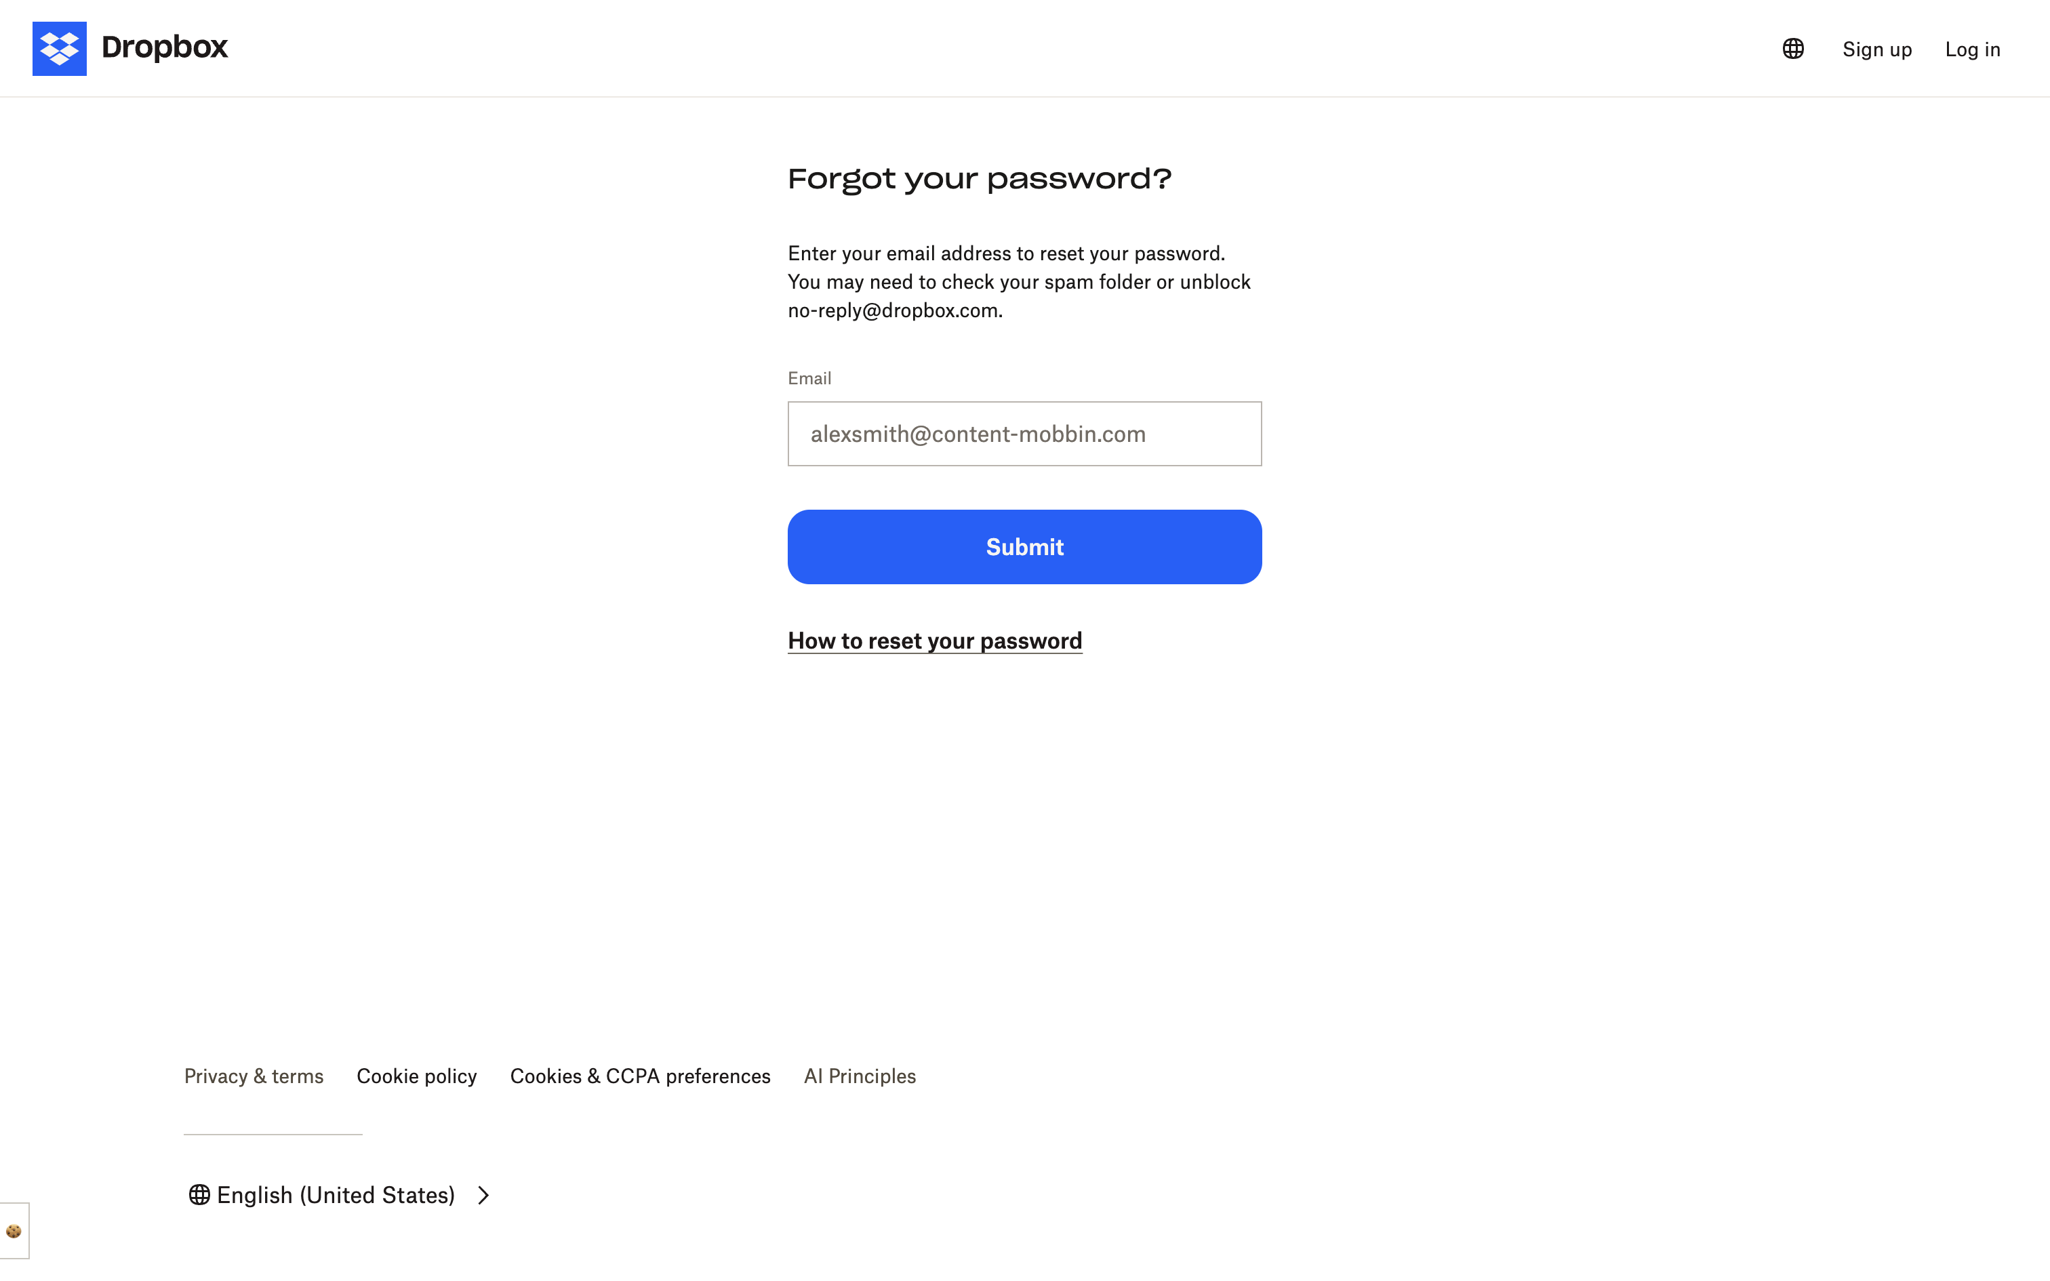This screenshot has width=2050, height=1281.
Task: Visit the AI Principles link
Action: tap(859, 1076)
